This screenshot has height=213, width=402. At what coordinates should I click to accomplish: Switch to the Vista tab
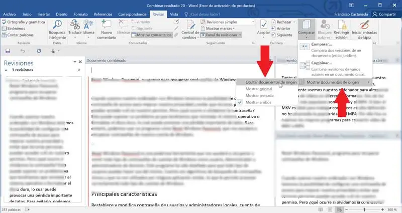point(174,14)
